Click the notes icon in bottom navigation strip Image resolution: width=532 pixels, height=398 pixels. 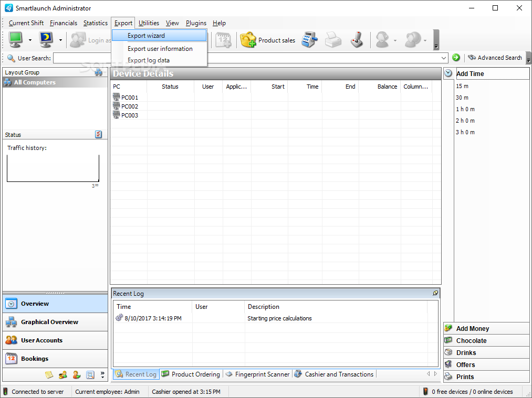click(x=49, y=374)
